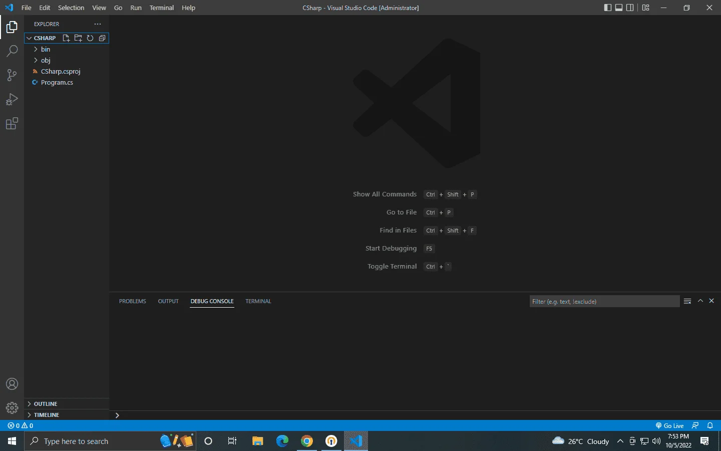The image size is (721, 451).
Task: Toggle the primary side bar layout icon
Action: (608, 8)
